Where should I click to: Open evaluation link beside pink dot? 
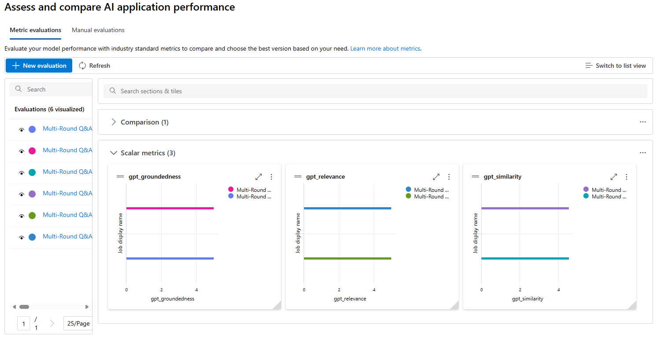point(67,150)
